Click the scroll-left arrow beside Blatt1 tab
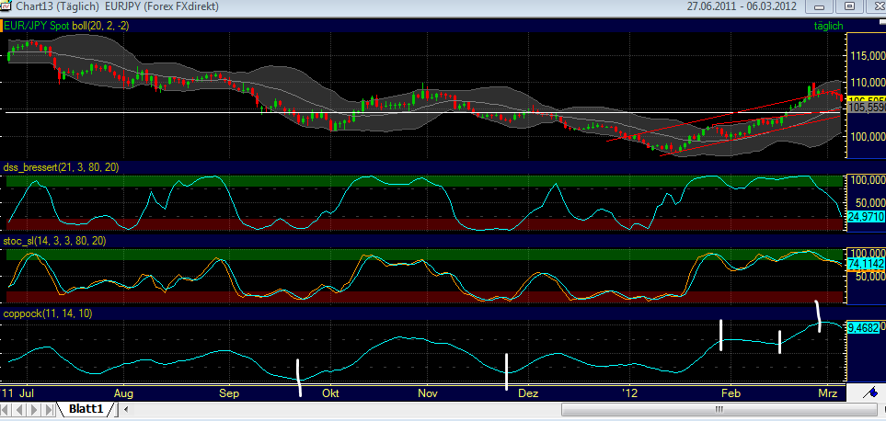Image resolution: width=886 pixels, height=421 pixels. click(126, 408)
